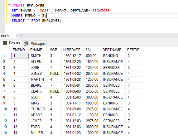The height and width of the screenshot is (140, 178).
Task: Select the hire date 1981-01-23 cell
Action: [x=73, y=133]
